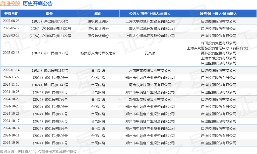Click the 历史开庭公告 heading
The width and height of the screenshot is (257, 154).
coord(38,4)
